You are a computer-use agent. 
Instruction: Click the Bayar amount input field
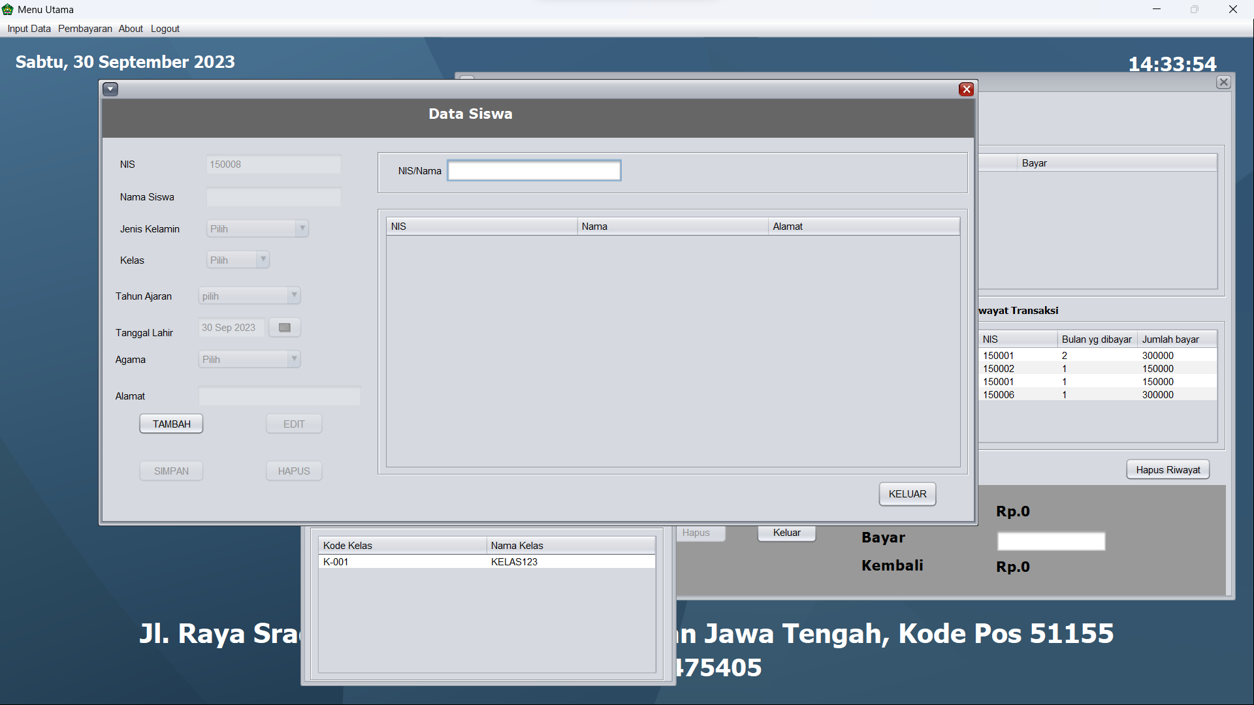[1051, 541]
